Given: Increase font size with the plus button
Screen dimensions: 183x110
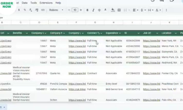Looking at the screenshot, I should pyautogui.click(x=81, y=10).
